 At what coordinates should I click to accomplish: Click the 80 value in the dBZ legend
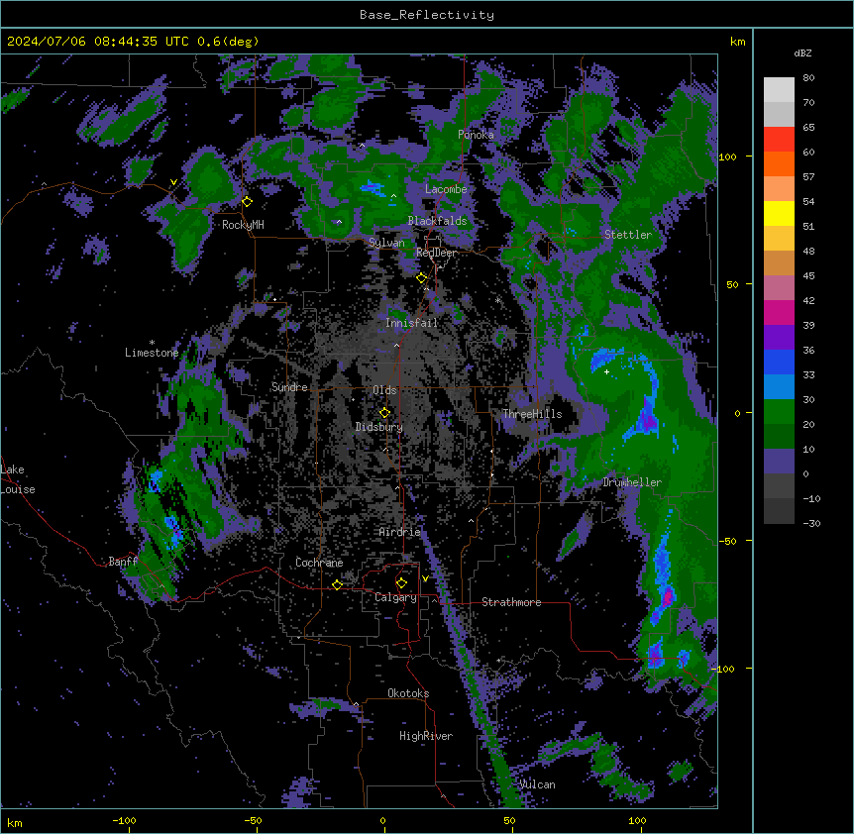(808, 78)
